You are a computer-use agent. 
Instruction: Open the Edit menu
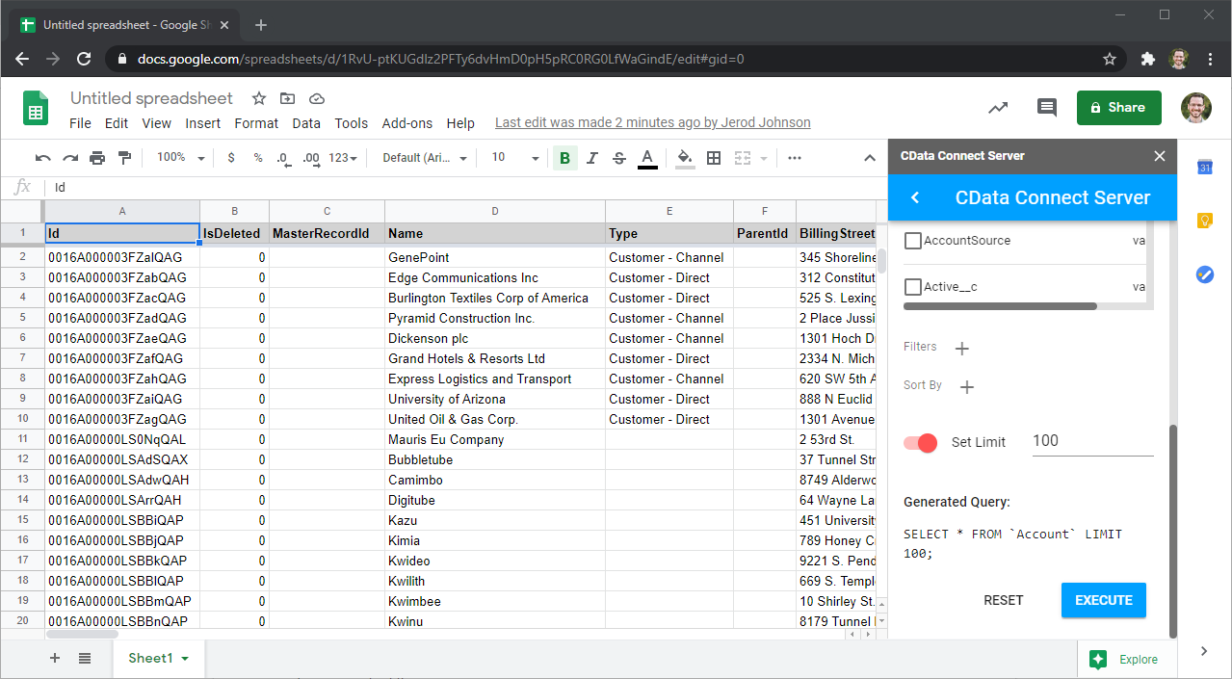117,123
